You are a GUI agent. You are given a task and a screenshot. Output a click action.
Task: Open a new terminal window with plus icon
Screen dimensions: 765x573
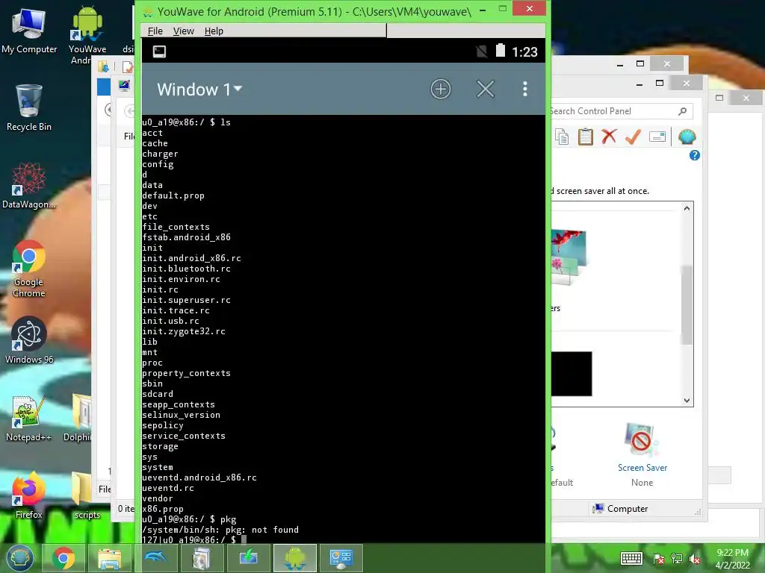(x=440, y=90)
